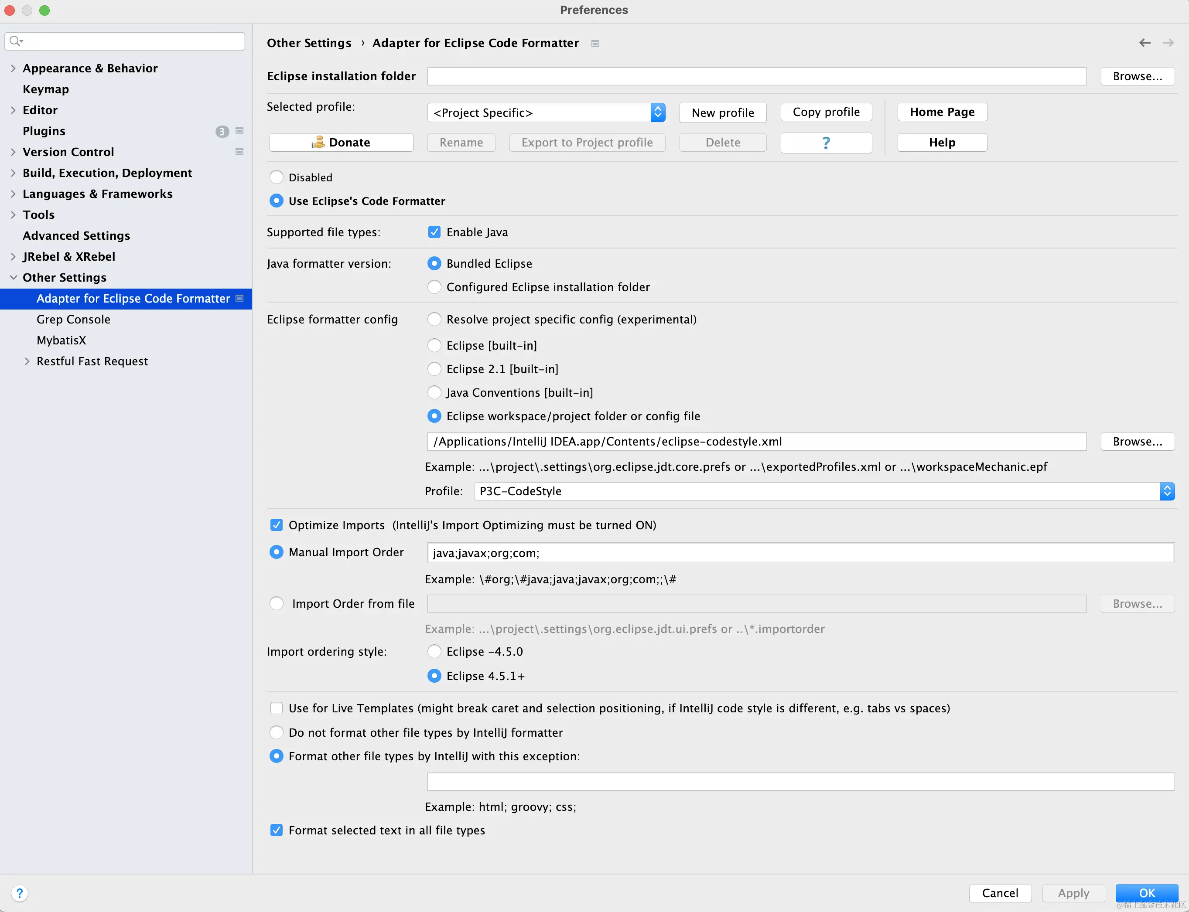Image resolution: width=1189 pixels, height=912 pixels.
Task: Click the Plugins updates badge showing 3
Action: 222,131
